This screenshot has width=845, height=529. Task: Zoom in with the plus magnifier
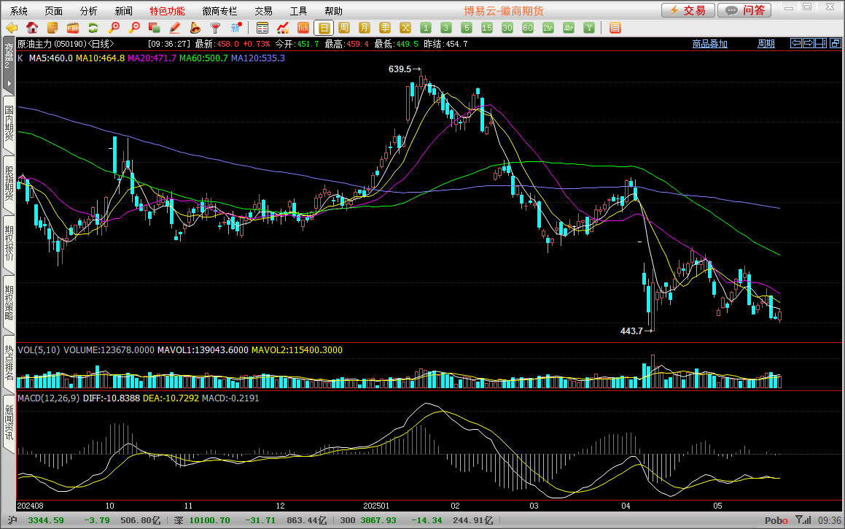pyautogui.click(x=114, y=28)
